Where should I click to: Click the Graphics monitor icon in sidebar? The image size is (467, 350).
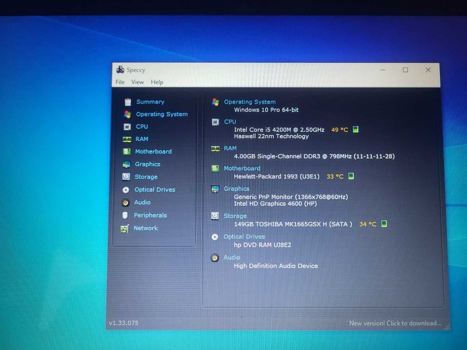tap(126, 164)
